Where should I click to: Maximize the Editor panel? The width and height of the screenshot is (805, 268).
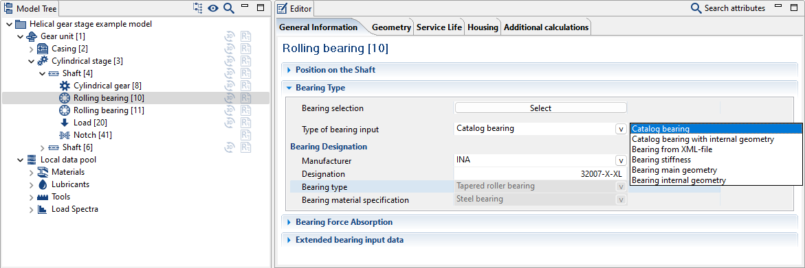coord(794,7)
